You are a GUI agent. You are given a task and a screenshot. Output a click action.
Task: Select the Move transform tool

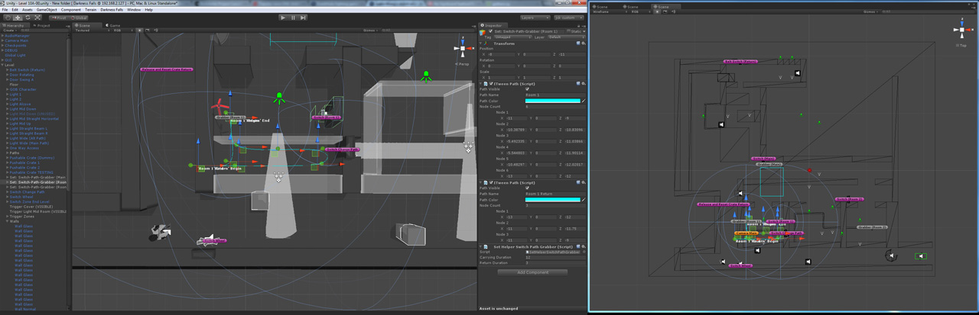click(x=18, y=18)
